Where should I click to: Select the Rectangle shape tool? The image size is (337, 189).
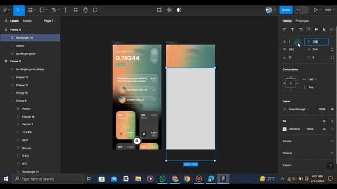[42, 10]
